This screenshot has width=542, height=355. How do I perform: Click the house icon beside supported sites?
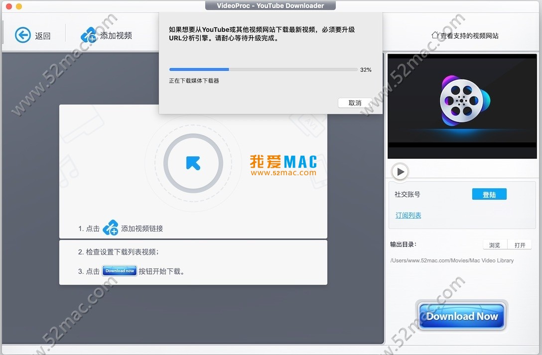pos(435,35)
